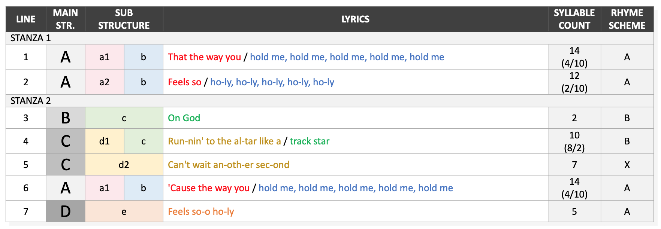661x229 pixels.
Task: Select main structure D in line 7
Action: click(x=66, y=211)
